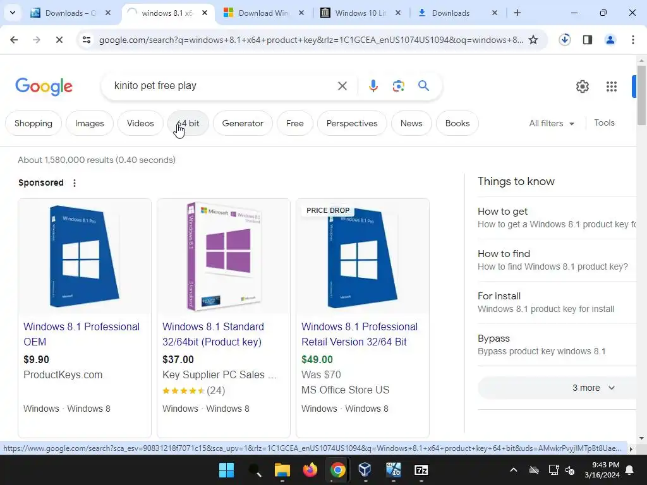Filter results by Images
Image resolution: width=647 pixels, height=485 pixels.
coord(90,123)
